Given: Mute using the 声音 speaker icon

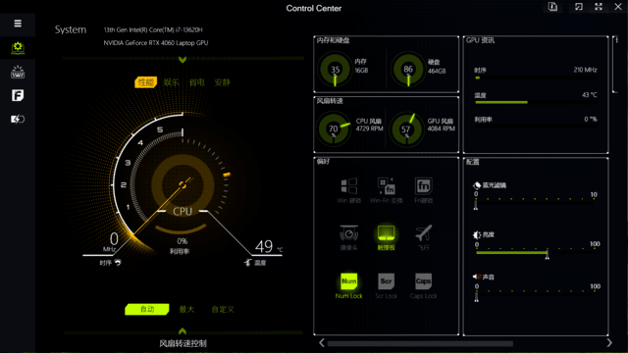Looking at the screenshot, I should [x=477, y=277].
